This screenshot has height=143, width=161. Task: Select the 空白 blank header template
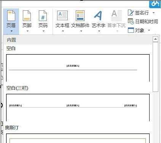[x=78, y=68]
